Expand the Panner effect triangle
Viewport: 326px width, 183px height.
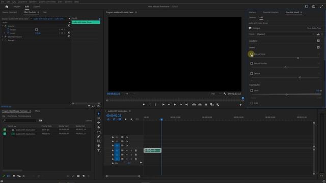point(3,40)
